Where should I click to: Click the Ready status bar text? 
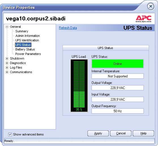pos(9,141)
